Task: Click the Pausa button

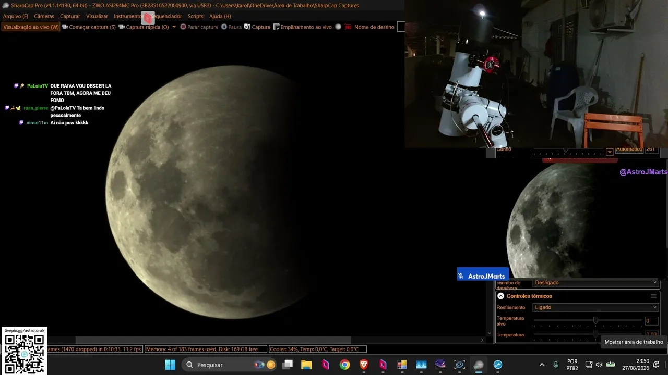Action: point(231,27)
